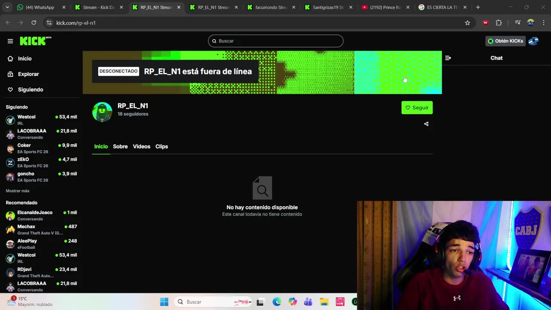Image resolution: width=551 pixels, height=310 pixels.
Task: Open goncho channel in sidebar
Action: click(x=41, y=177)
